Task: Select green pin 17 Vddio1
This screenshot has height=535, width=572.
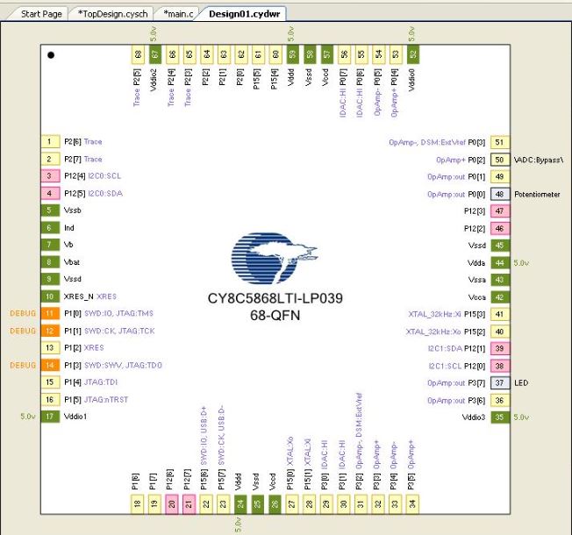Action: 48,417
